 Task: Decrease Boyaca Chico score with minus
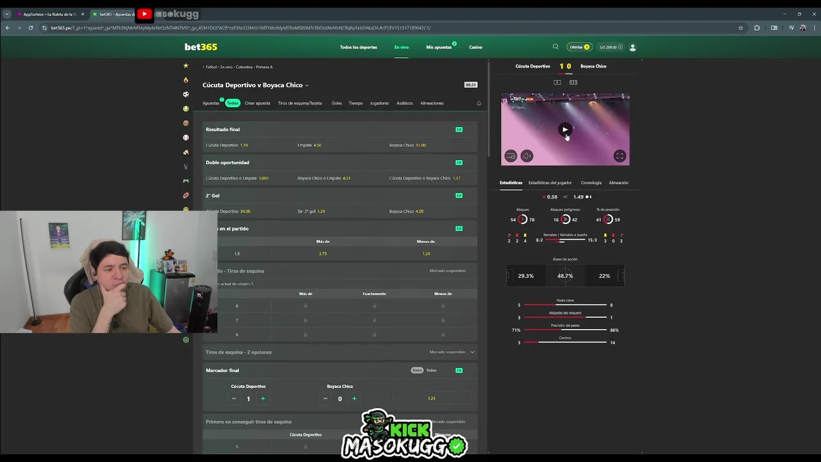[325, 398]
